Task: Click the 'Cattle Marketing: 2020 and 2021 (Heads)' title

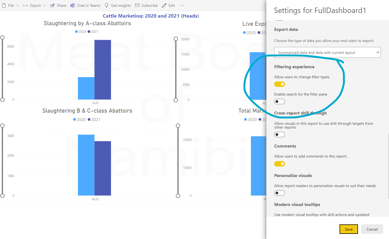Action: pyautogui.click(x=151, y=16)
